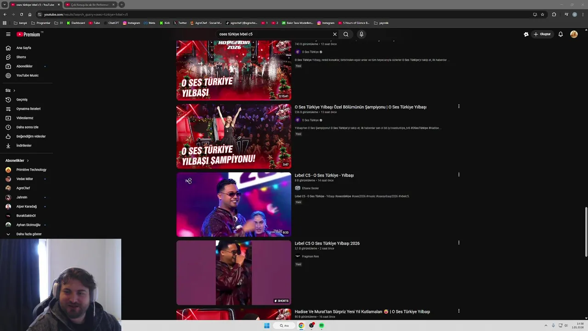Open Spotify from the taskbar
Viewport: 588px width, 331px height.
coord(322,325)
